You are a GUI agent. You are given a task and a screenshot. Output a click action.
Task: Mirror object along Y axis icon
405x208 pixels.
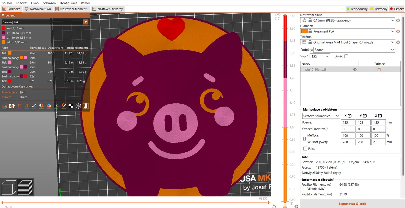point(365,116)
